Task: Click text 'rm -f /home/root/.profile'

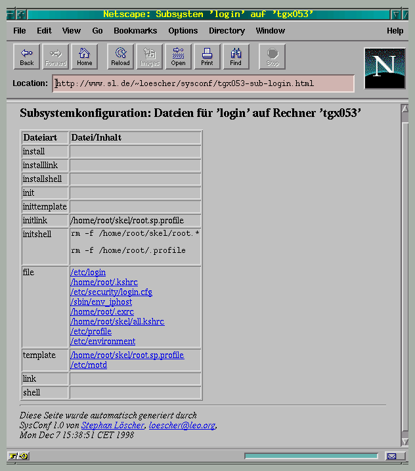Action: pyautogui.click(x=128, y=250)
